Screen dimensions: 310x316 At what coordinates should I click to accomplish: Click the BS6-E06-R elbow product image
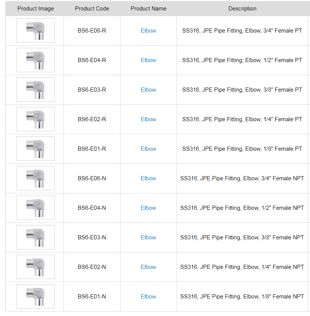35,31
